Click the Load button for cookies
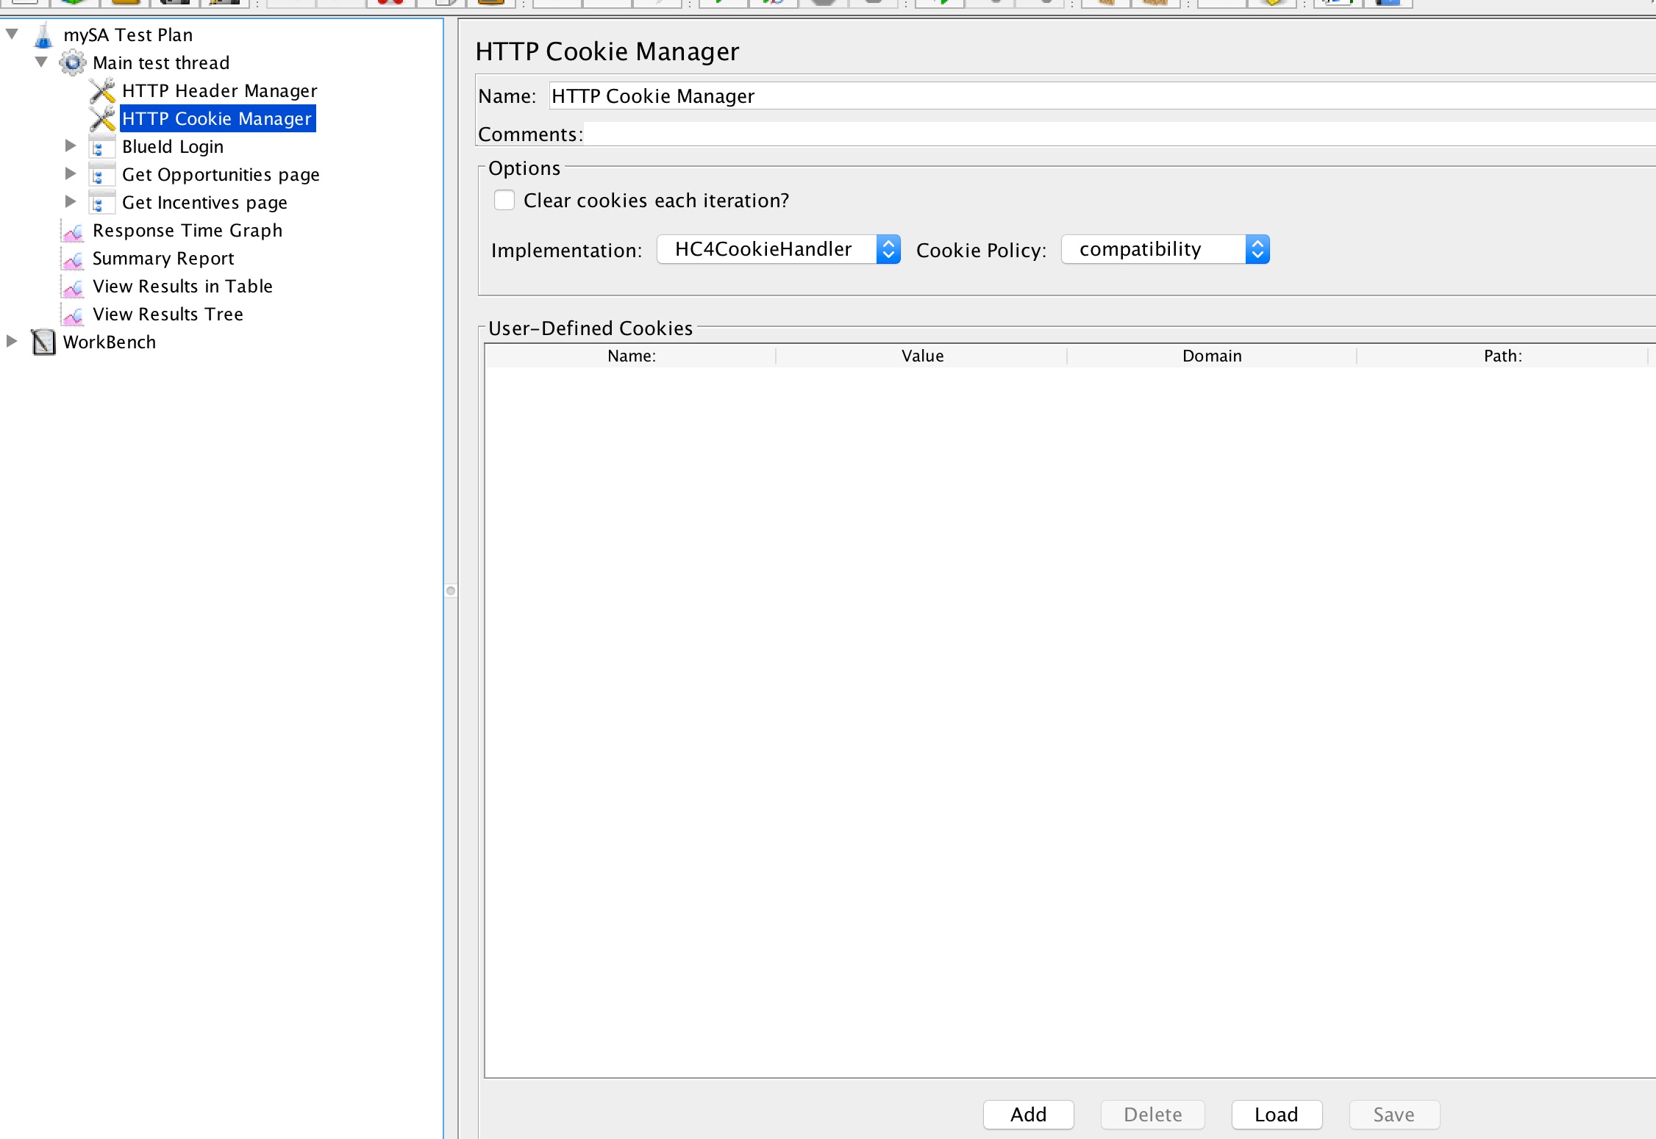This screenshot has width=1656, height=1139. 1275,1114
